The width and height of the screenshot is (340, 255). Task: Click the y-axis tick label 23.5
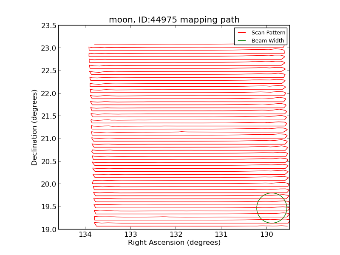[x=49, y=25]
